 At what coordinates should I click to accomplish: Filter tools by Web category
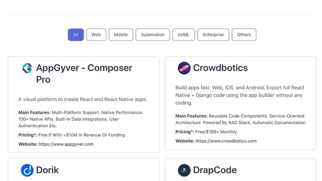click(96, 35)
